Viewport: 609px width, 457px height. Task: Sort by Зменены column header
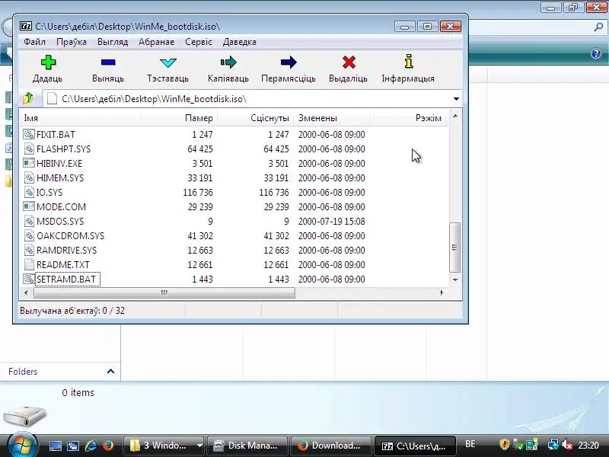(x=331, y=118)
